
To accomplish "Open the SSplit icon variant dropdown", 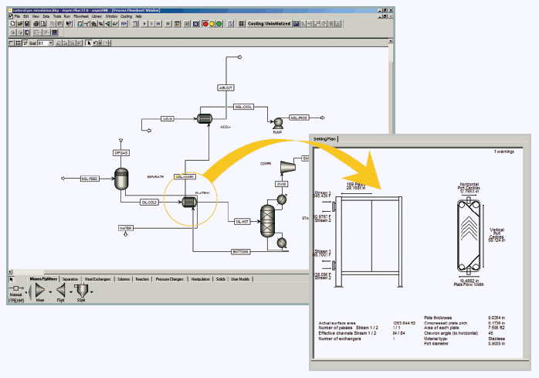I will tap(93, 292).
